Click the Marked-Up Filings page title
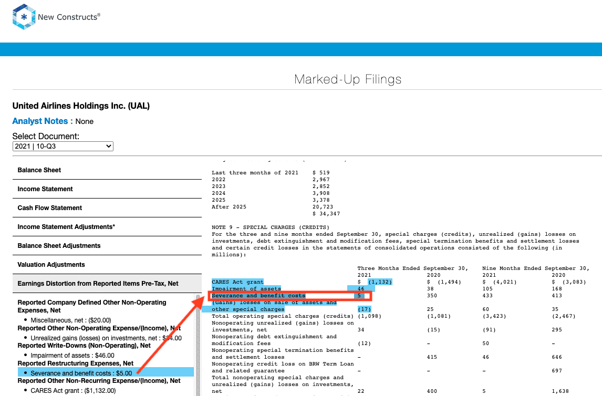 coord(348,79)
